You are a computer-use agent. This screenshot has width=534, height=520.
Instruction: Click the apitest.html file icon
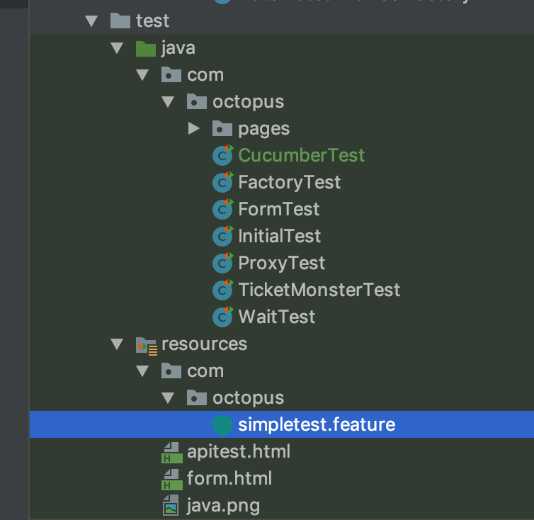[x=172, y=452]
